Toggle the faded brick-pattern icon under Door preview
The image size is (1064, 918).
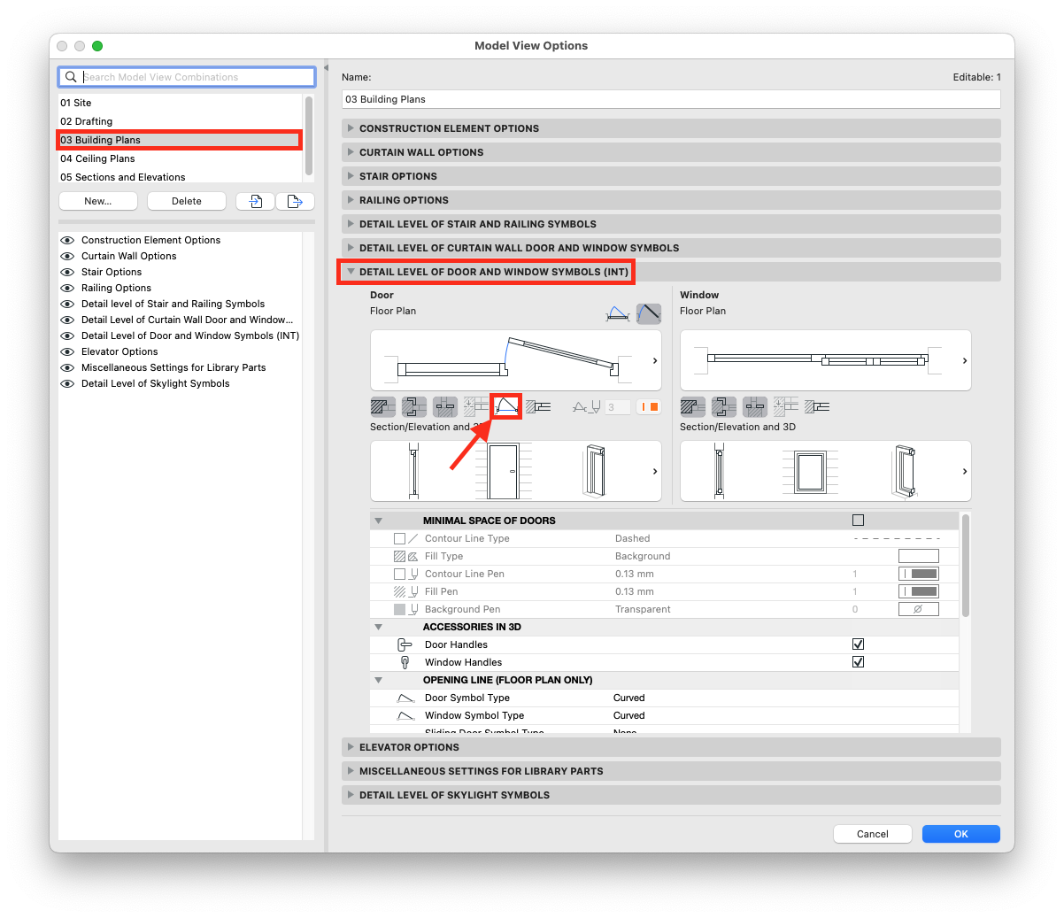(x=475, y=407)
